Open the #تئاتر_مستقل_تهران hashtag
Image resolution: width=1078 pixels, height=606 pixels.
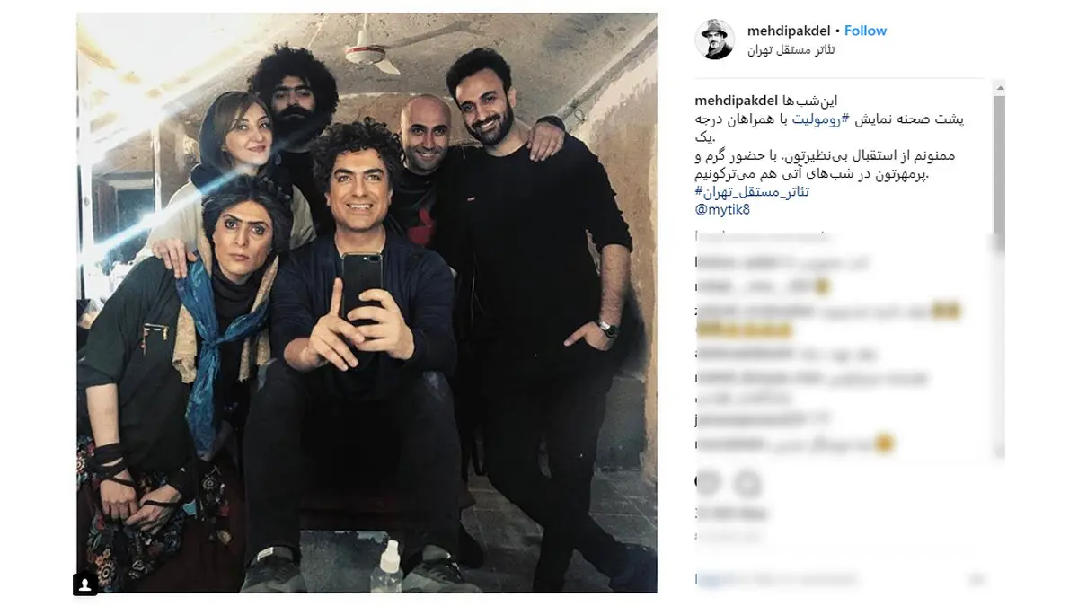click(753, 192)
